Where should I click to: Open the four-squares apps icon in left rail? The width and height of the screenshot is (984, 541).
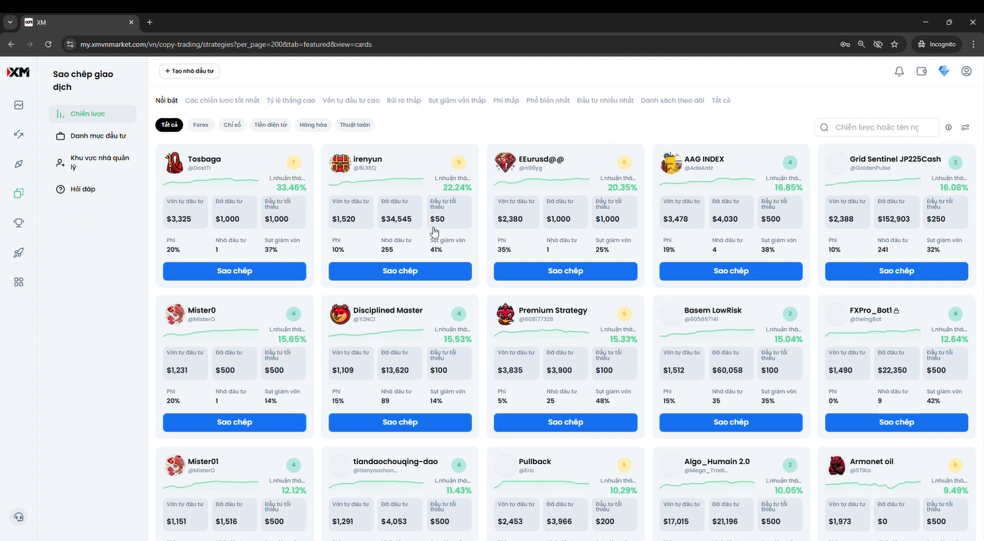point(19,282)
